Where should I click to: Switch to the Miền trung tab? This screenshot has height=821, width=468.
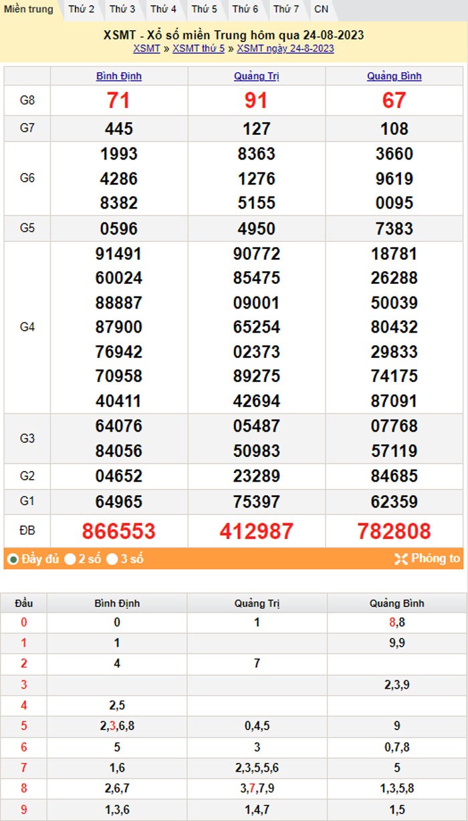[29, 9]
